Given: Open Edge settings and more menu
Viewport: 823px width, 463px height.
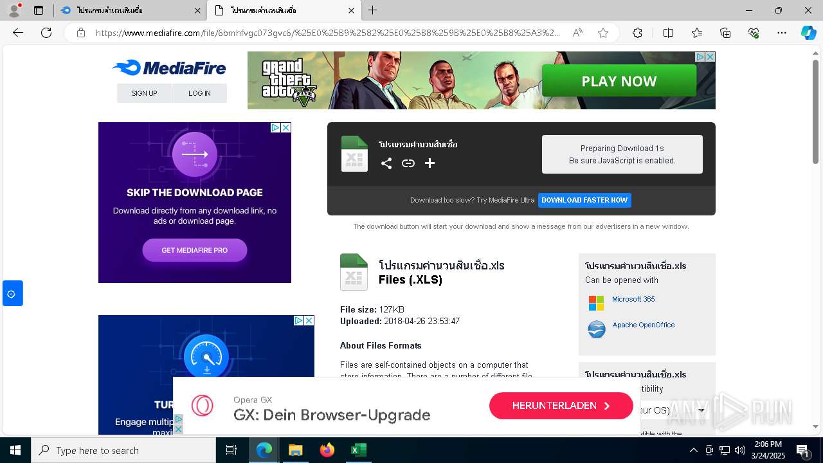Looking at the screenshot, I should click(782, 33).
